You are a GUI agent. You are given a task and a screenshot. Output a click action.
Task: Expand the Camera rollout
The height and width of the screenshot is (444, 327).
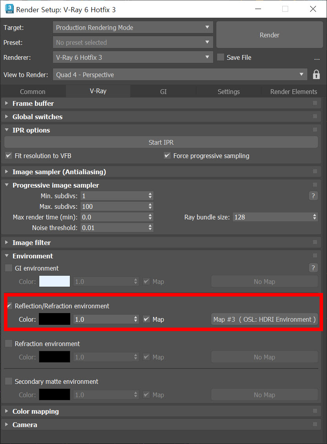click(7, 424)
